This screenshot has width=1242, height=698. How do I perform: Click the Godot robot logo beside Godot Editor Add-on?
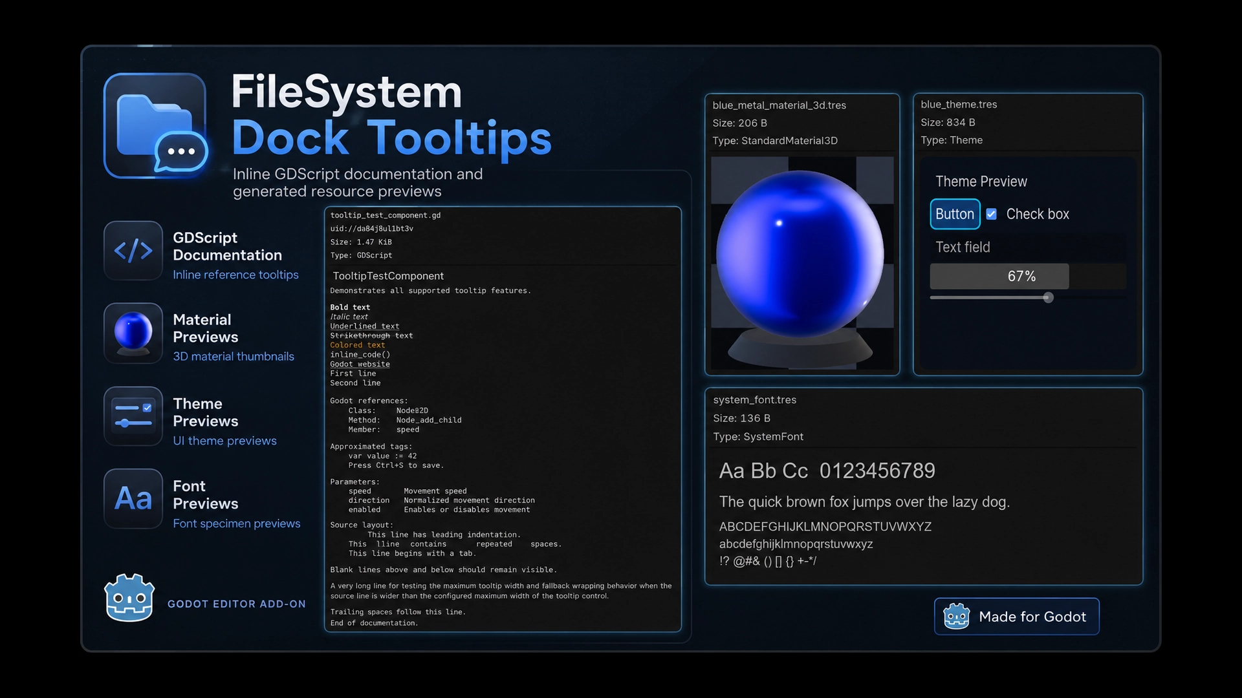129,598
